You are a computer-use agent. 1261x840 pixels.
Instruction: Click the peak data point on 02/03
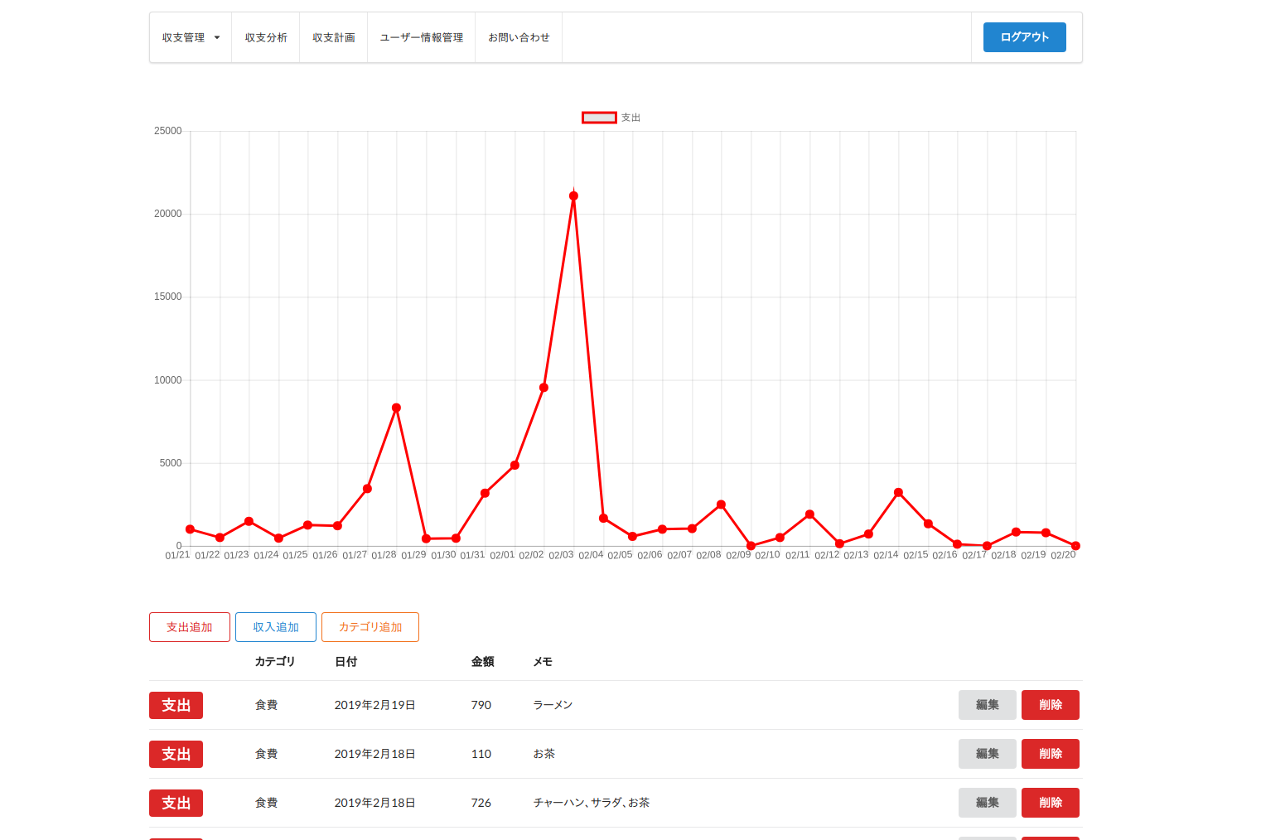coord(573,196)
